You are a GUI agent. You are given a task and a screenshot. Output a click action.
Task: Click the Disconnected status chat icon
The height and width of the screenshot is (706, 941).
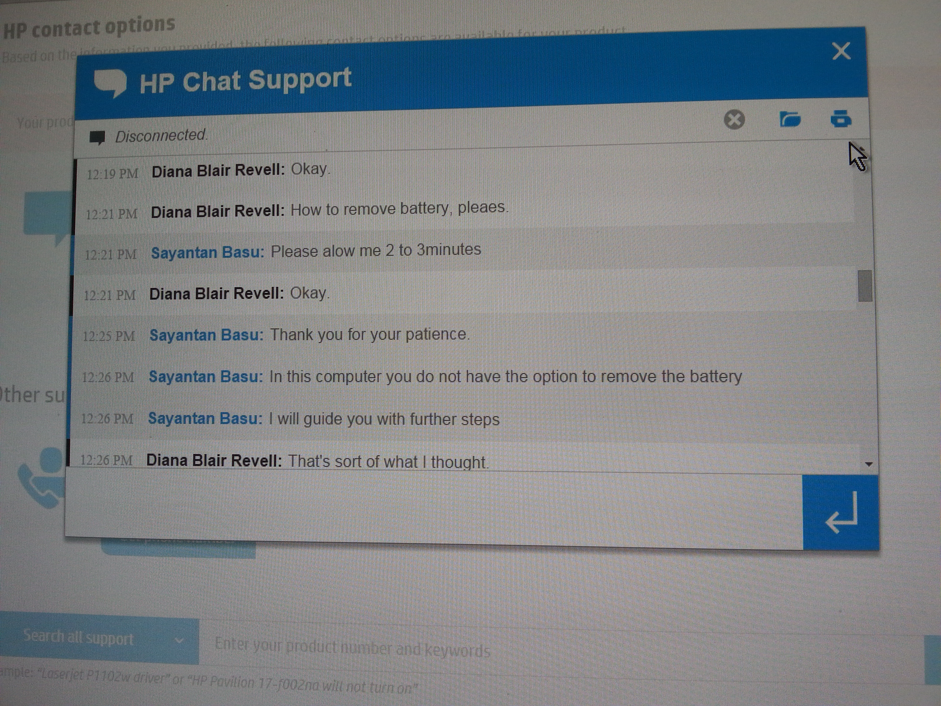point(97,138)
